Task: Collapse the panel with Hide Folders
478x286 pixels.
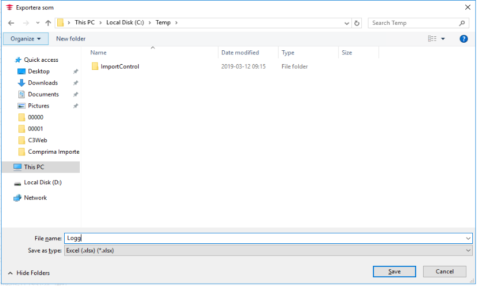Action: click(29, 273)
